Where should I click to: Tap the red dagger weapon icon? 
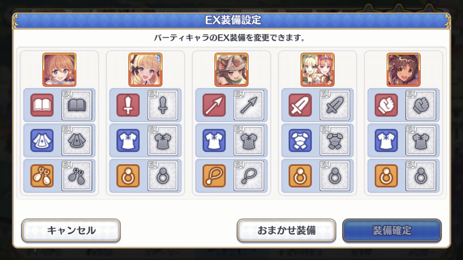128,105
